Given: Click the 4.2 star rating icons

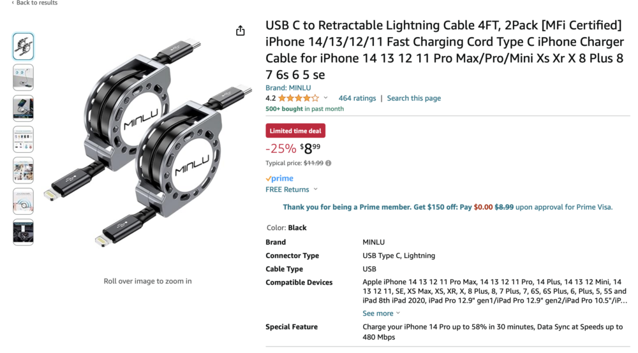Looking at the screenshot, I should (298, 98).
